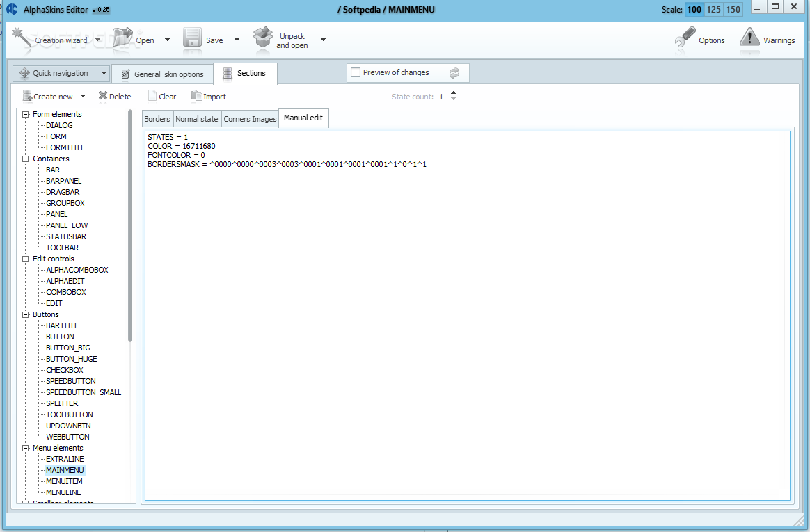Open the Quick navigation dropdown
The image size is (810, 532).
pos(104,73)
